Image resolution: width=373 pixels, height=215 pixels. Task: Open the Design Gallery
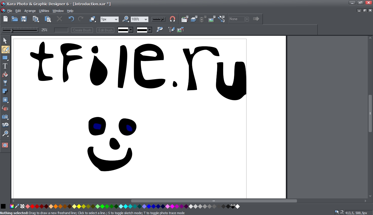185,19
